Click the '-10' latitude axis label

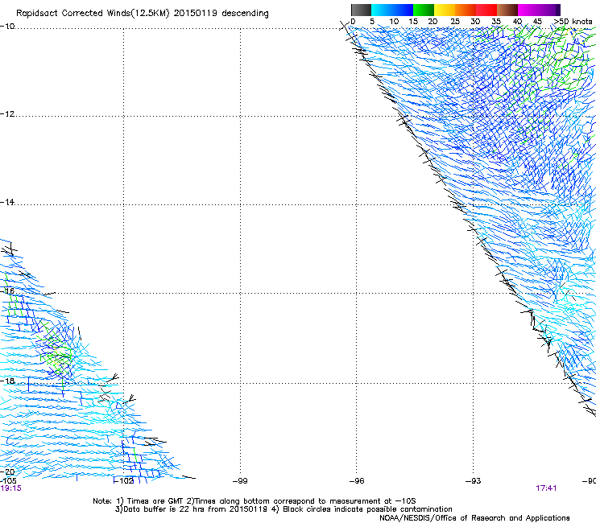coord(7,27)
